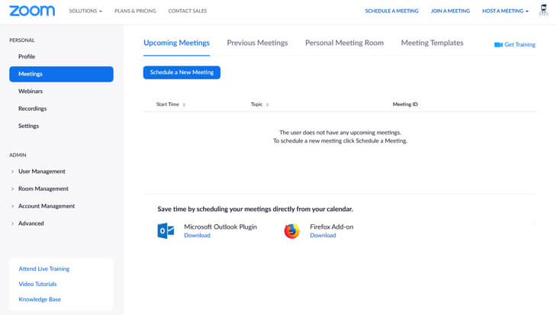Switch to Previous Meetings tab
The width and height of the screenshot is (557, 315).
click(257, 43)
